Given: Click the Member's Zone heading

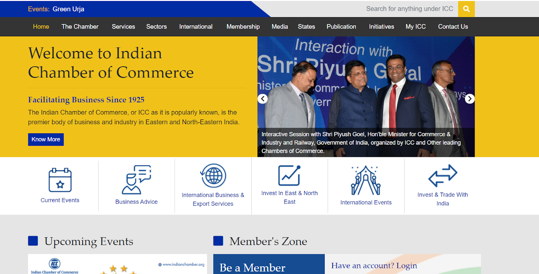Looking at the screenshot, I should point(268,241).
